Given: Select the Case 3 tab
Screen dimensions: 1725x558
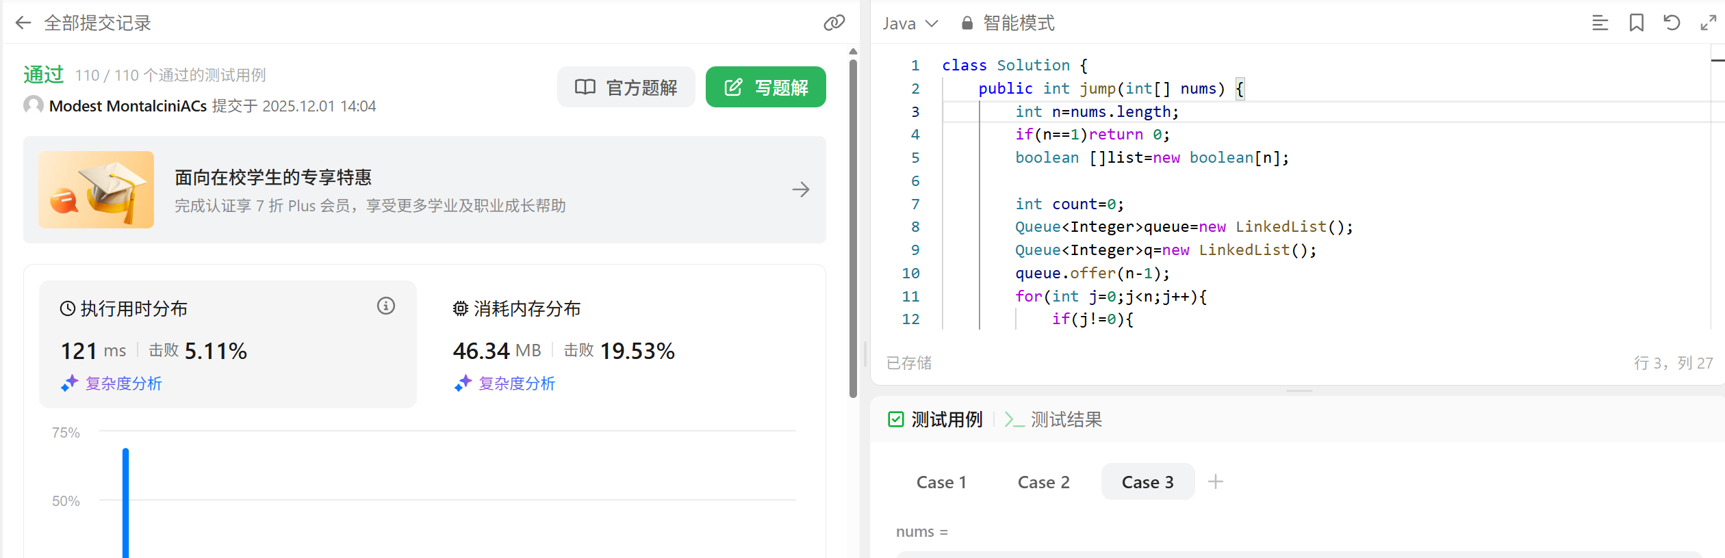Looking at the screenshot, I should [x=1148, y=482].
